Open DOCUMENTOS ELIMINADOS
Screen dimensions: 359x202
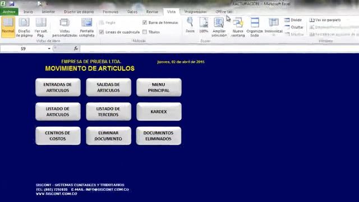click(159, 136)
